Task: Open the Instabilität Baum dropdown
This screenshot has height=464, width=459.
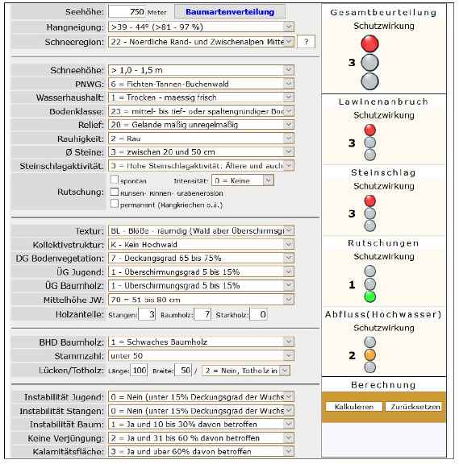Action: tap(201, 424)
